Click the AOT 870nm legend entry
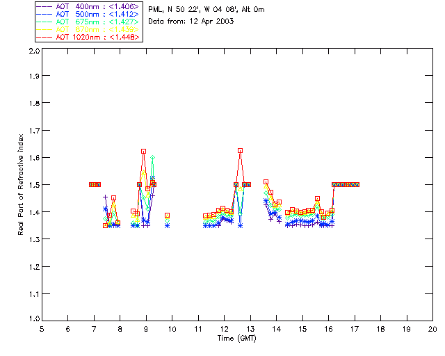The height and width of the screenshot is (356, 445). 88,29
